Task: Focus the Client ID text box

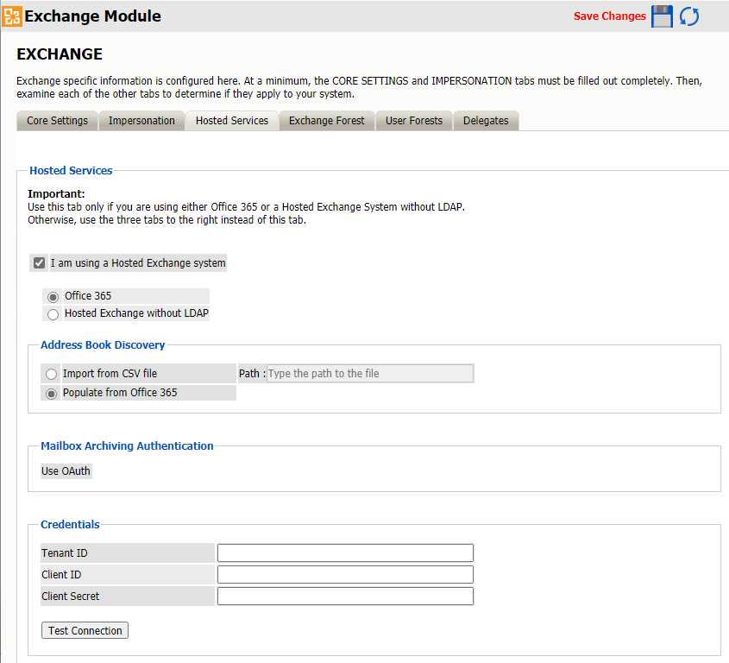Action: 345,575
